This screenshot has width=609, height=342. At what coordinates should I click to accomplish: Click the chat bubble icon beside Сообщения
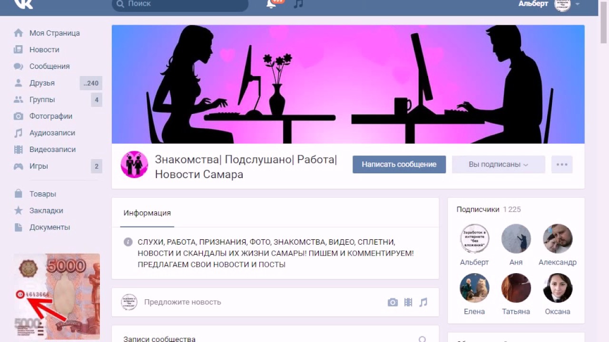point(19,66)
